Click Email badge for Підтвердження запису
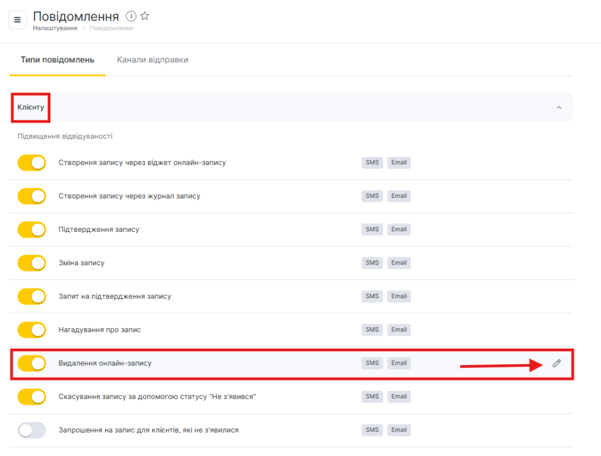Image resolution: width=601 pixels, height=456 pixels. [399, 229]
